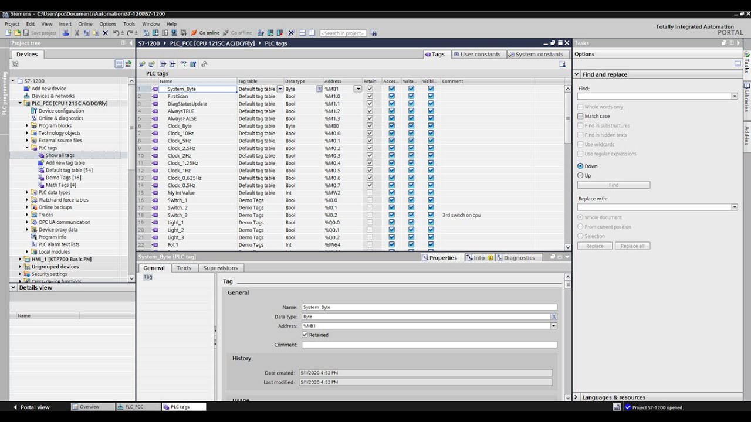Image resolution: width=751 pixels, height=422 pixels.
Task: Expand the Program blocks tree node
Action: [x=27, y=126]
